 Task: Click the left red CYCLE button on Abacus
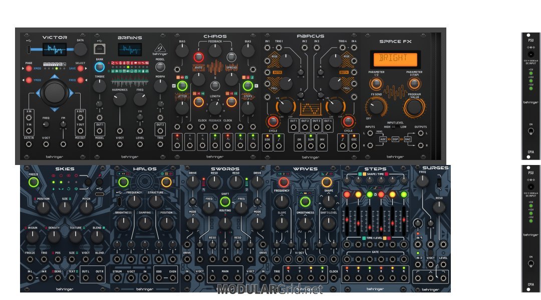coord(273,121)
